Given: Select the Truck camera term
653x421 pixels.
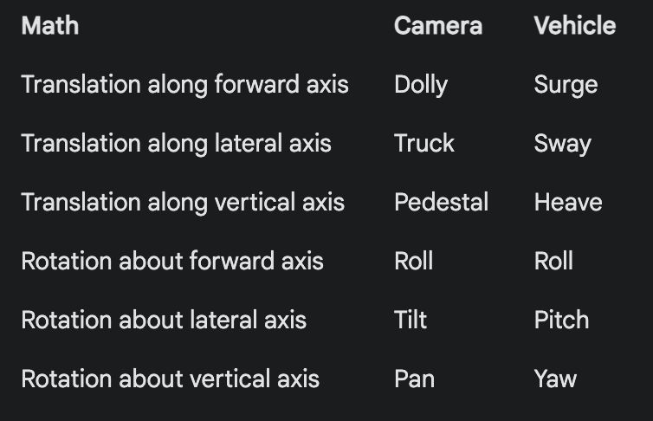Looking at the screenshot, I should 424,144.
